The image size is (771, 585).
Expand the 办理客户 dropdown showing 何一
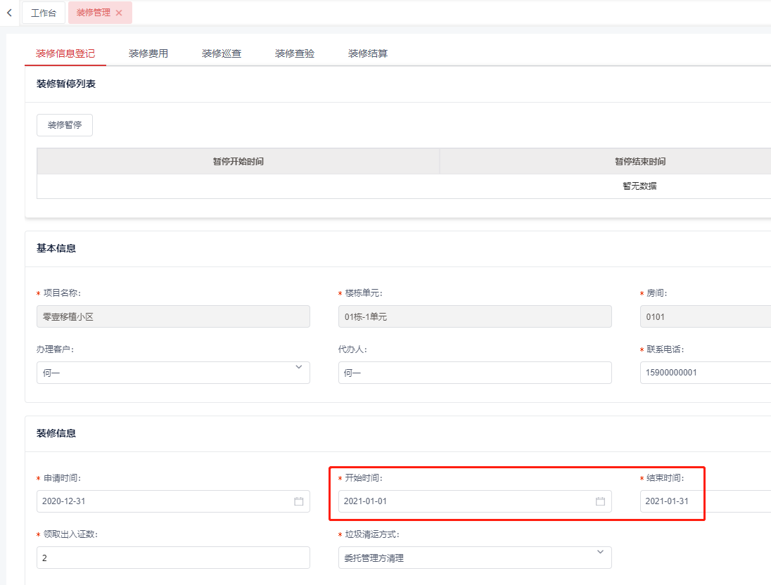173,373
